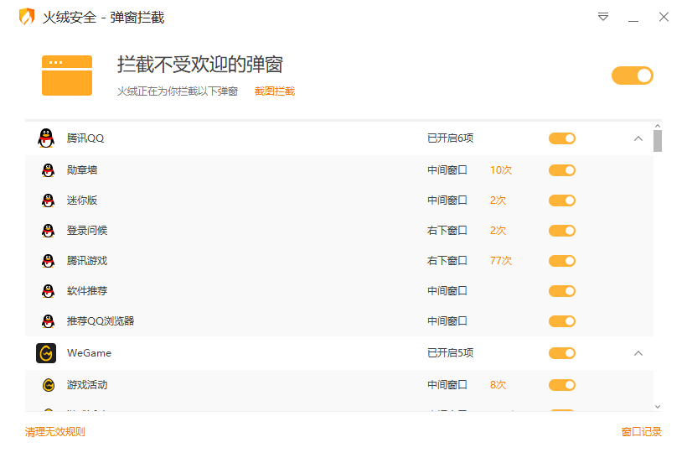687x453 pixels.
Task: Collapse the 腾讯QQ rule list
Action: 638,138
